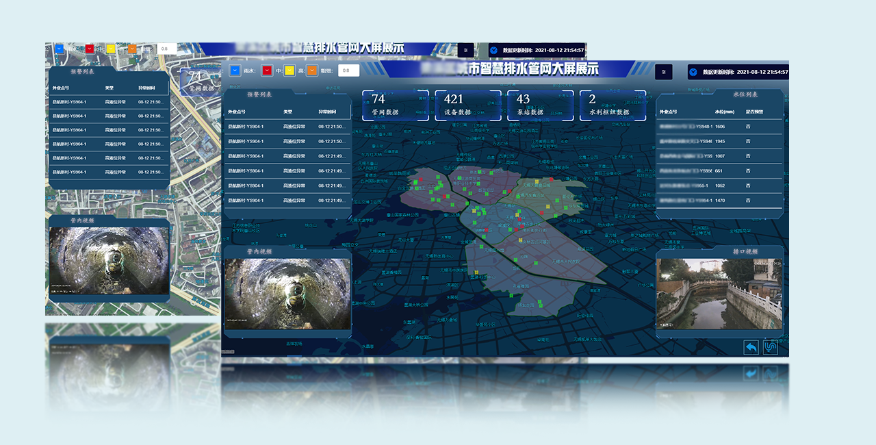This screenshot has width=876, height=445.
Task: Focus the 粗细 input showing 0.8 on front dashboard
Action: (348, 70)
